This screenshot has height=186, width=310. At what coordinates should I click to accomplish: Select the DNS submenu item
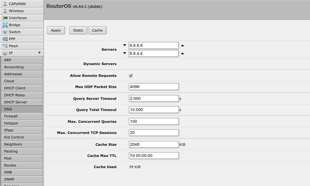coord(22,109)
